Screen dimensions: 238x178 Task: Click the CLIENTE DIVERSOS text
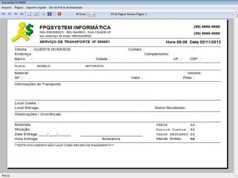pos(52,49)
